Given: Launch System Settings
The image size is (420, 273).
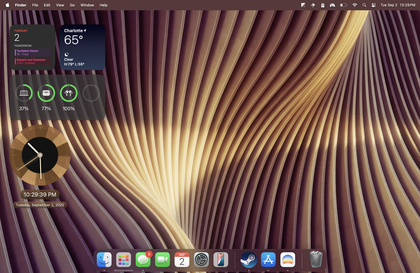Looking at the screenshot, I should coord(201,260).
